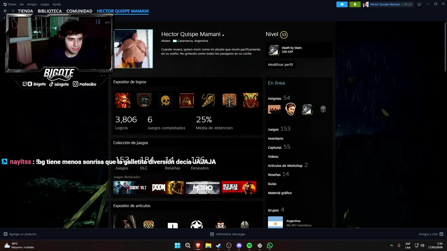The width and height of the screenshot is (447, 251).
Task: Open the Inventario link
Action: click(x=276, y=138)
